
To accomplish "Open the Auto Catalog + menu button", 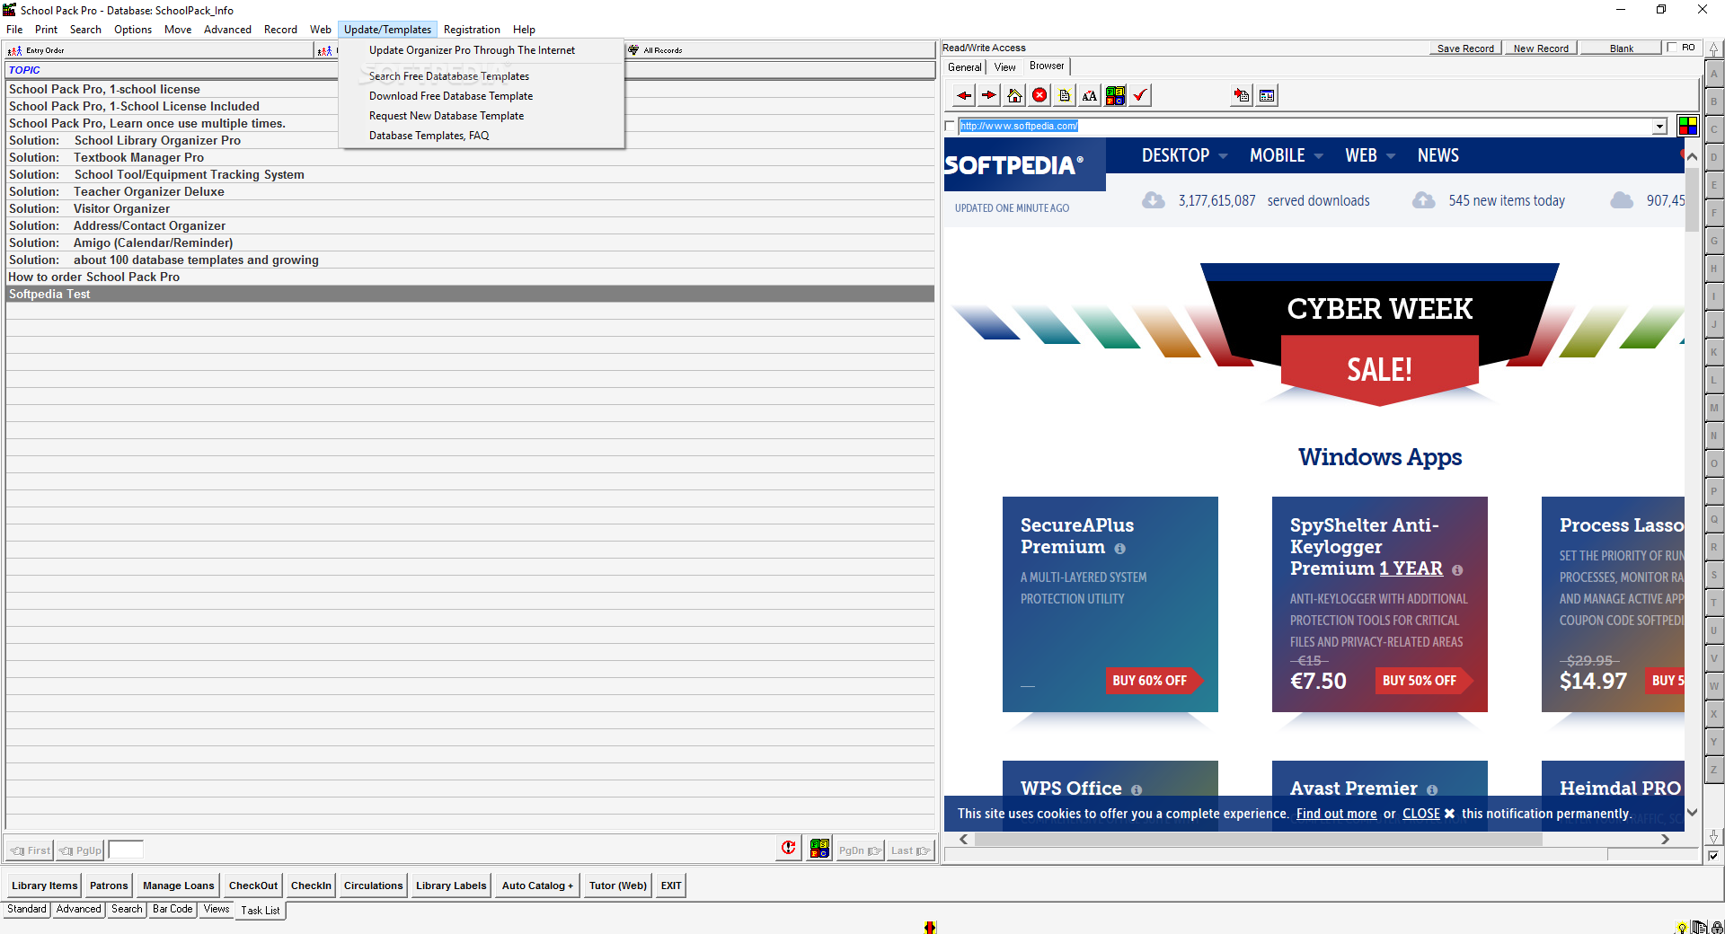I will coord(537,886).
